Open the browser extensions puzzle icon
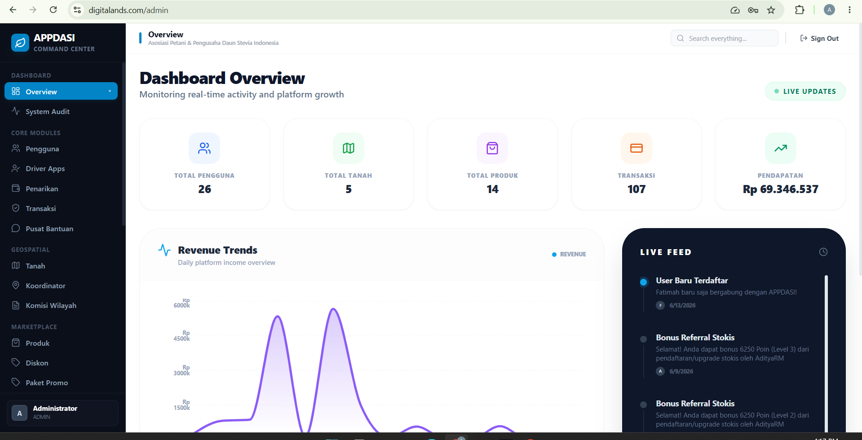 pos(800,10)
